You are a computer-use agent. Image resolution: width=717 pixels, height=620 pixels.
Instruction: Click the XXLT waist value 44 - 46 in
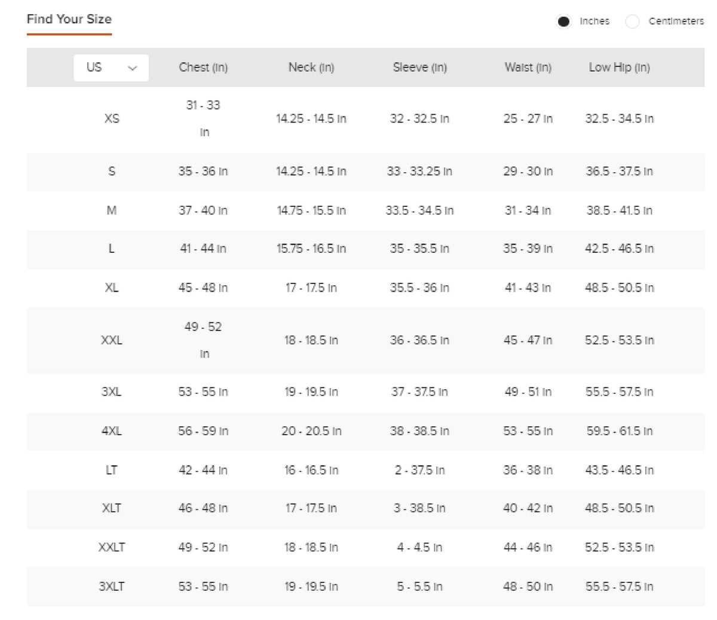(528, 548)
